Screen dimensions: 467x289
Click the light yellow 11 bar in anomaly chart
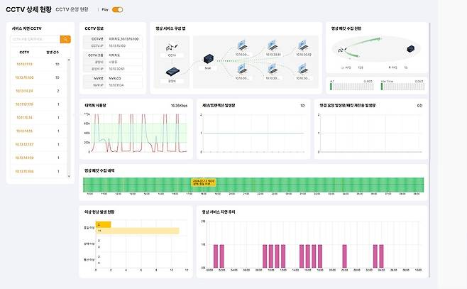coord(137,231)
